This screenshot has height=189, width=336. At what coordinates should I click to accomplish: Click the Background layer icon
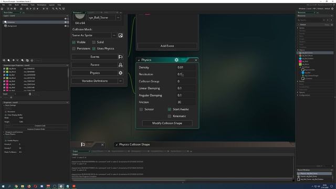coord(5,26)
